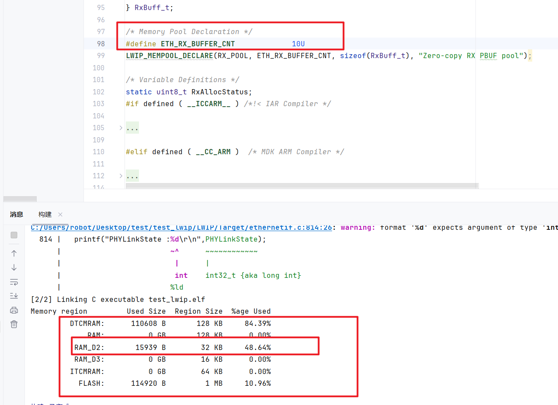Click the 1 MB region size value

(214, 383)
